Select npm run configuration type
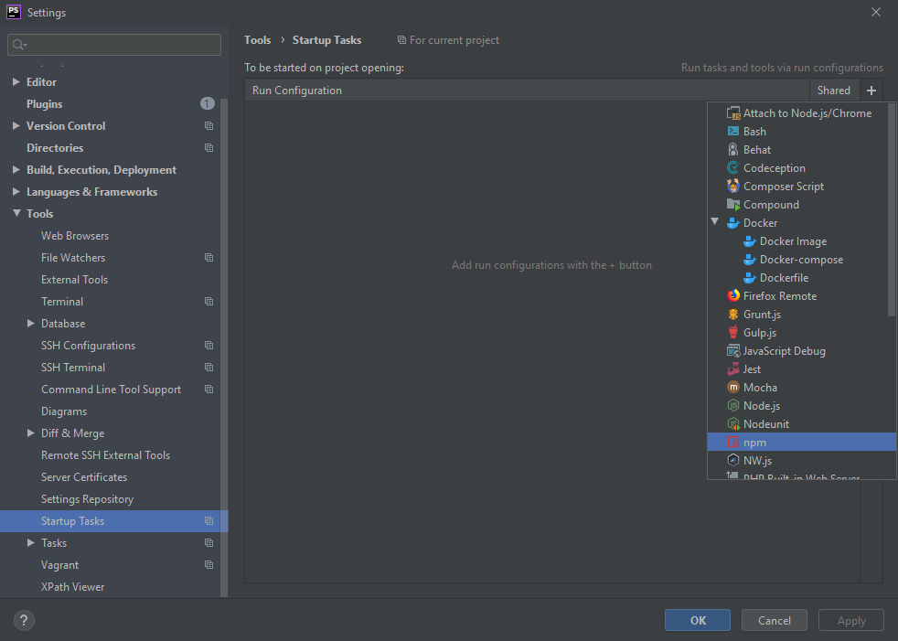 point(801,443)
